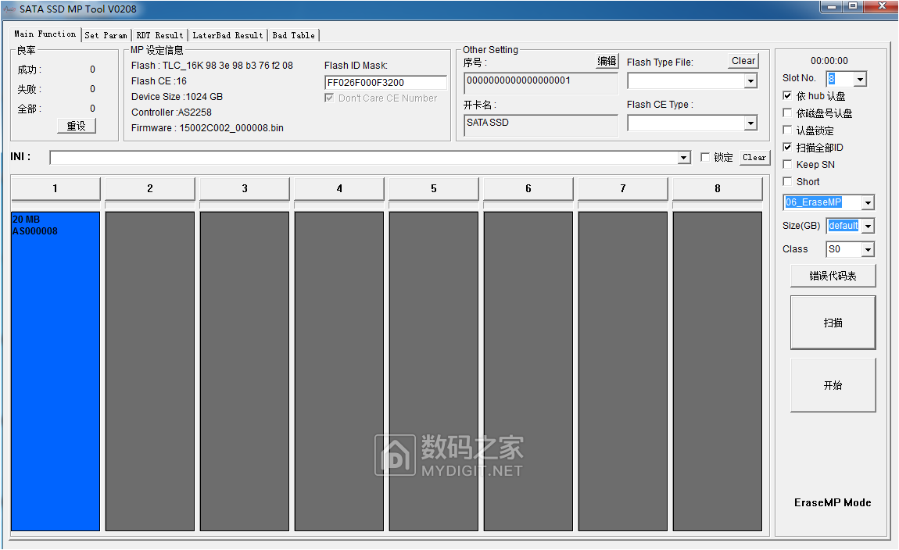899x550 pixels.
Task: Click the Flash CE :16 text
Action: 159,81
